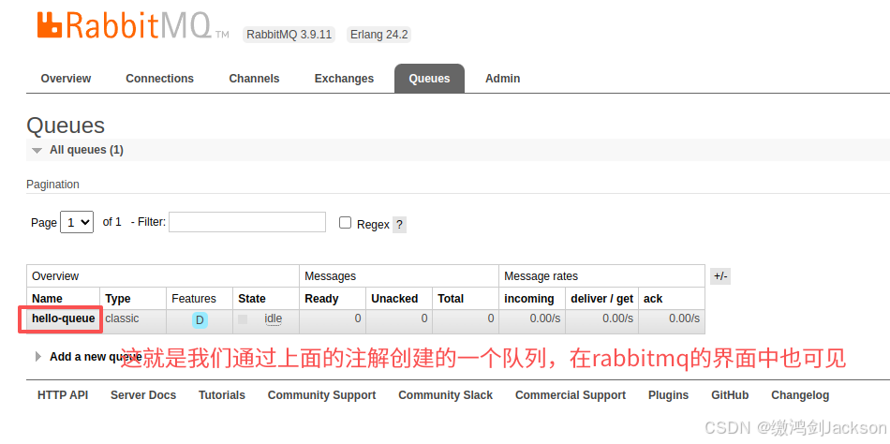
Task: Open the HTTP API link
Action: 63,395
